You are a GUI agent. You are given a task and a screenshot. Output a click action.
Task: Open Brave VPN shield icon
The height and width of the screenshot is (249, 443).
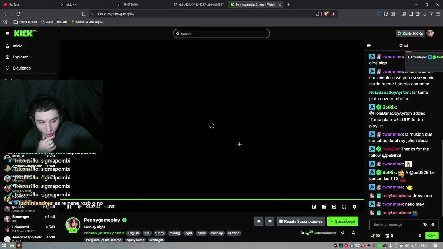pos(431,14)
